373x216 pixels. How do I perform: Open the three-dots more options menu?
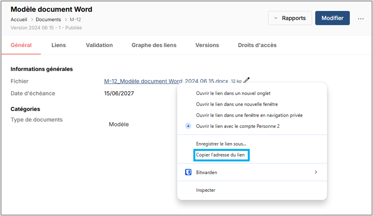coord(361,18)
